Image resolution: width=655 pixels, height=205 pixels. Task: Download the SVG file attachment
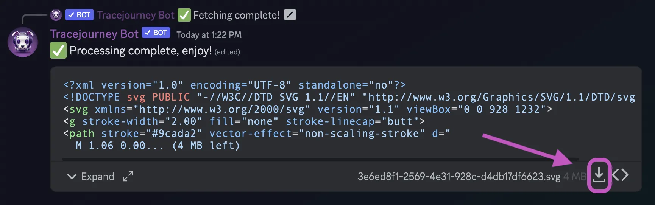point(599,175)
